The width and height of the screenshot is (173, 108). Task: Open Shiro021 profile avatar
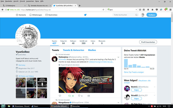(127, 97)
